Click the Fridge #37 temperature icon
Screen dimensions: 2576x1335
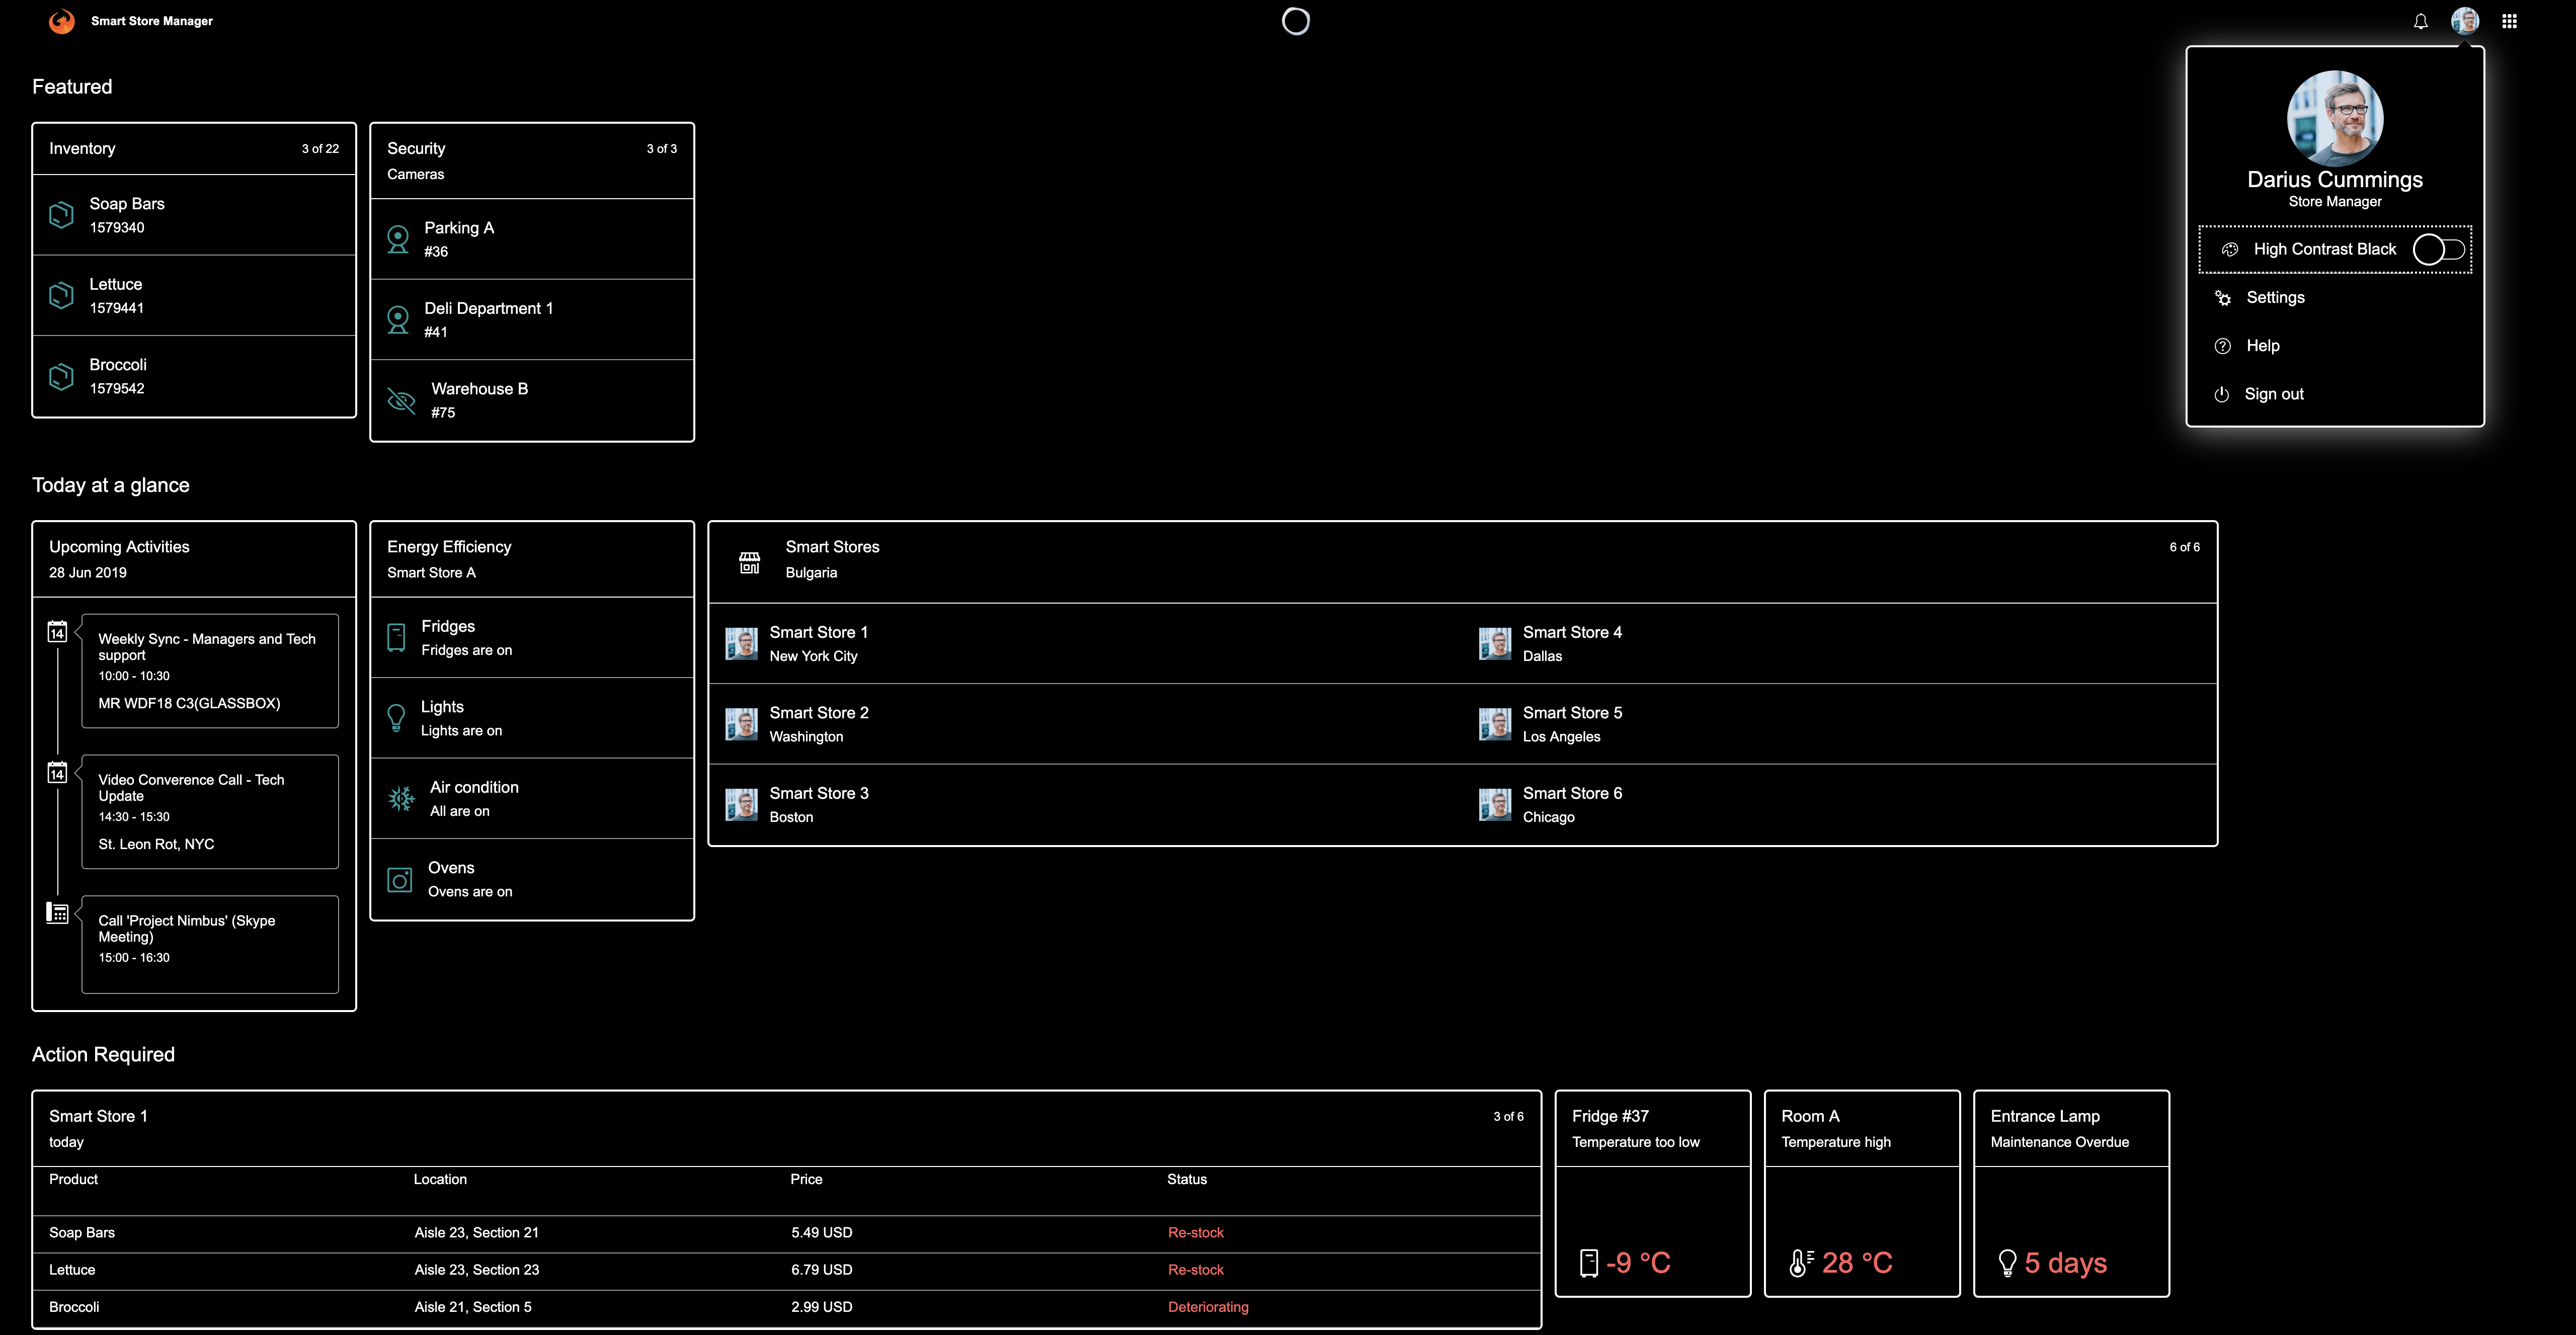pos(1588,1263)
